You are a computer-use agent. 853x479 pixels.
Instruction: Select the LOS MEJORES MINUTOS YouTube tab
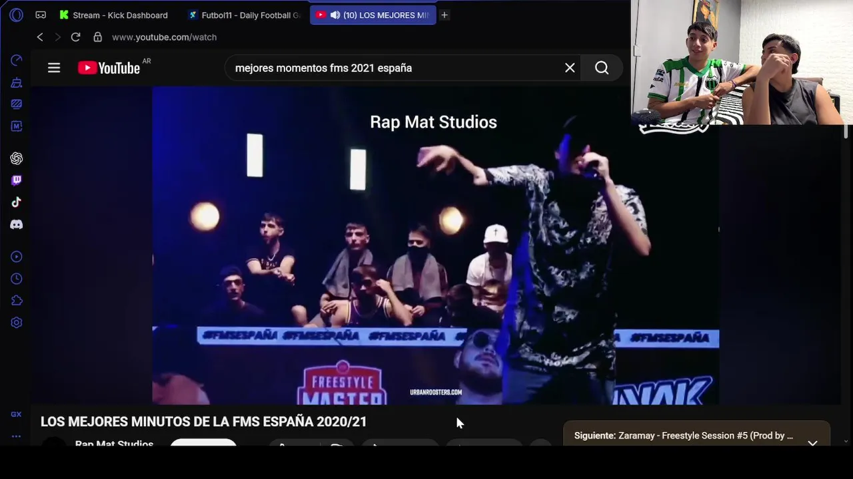tap(373, 15)
